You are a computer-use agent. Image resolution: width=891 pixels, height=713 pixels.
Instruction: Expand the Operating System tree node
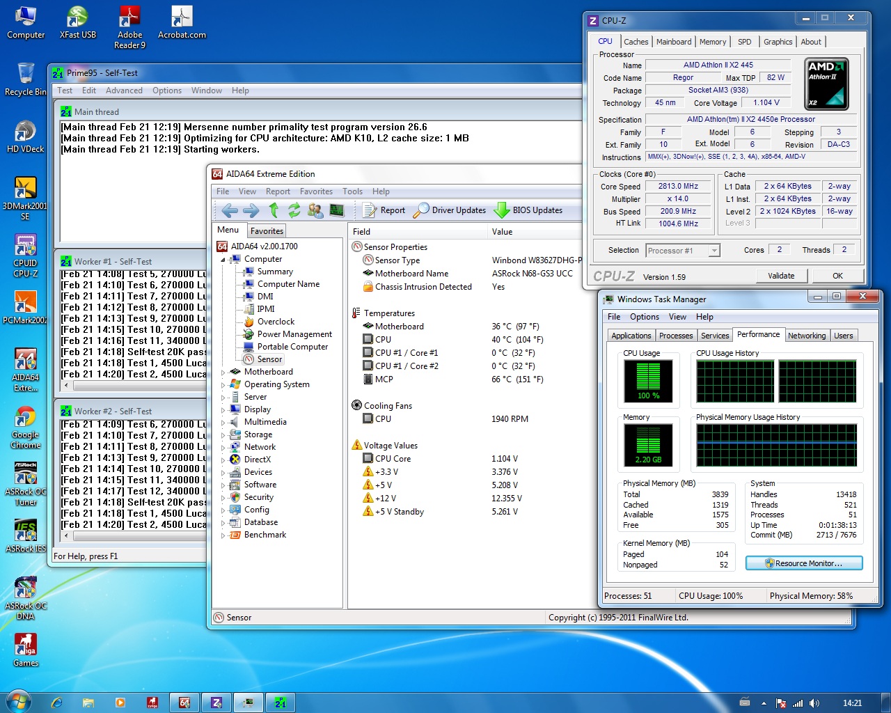223,384
